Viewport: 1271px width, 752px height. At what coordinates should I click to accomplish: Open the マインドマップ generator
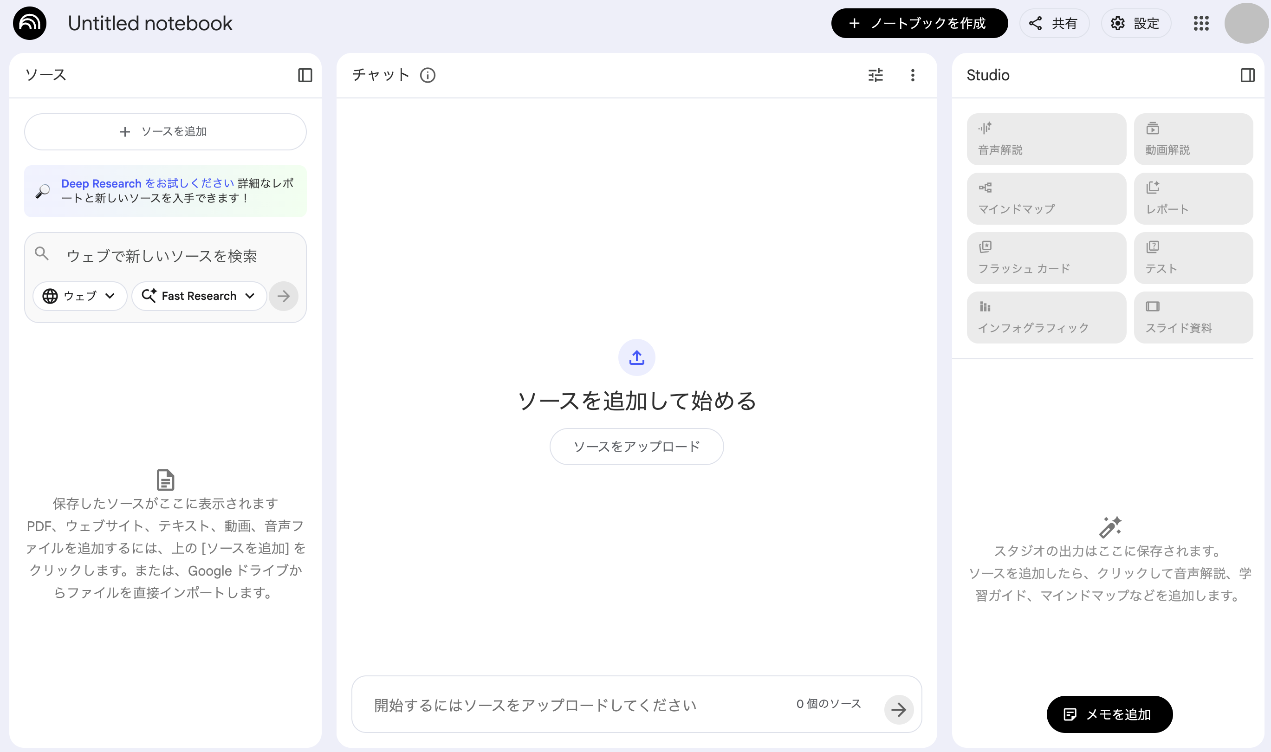pos(1045,198)
